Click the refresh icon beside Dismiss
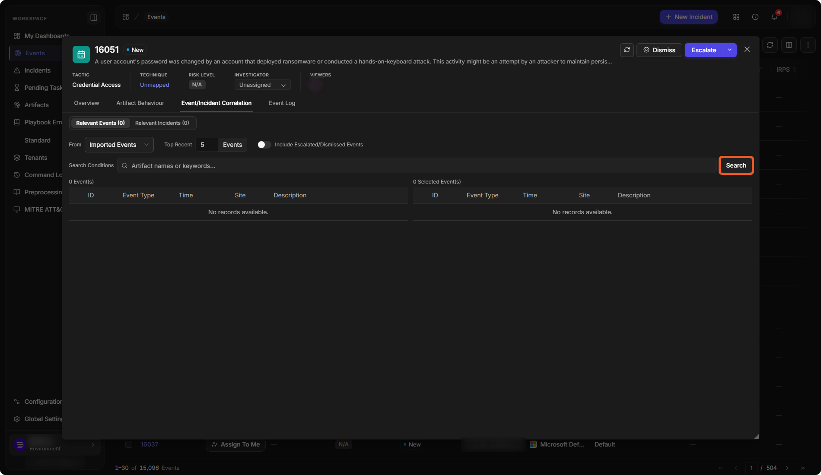Image resolution: width=821 pixels, height=475 pixels. (x=627, y=50)
